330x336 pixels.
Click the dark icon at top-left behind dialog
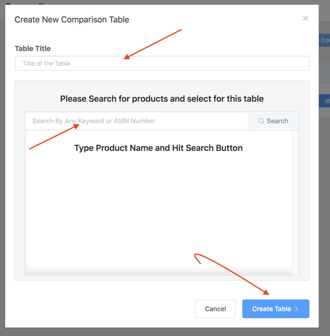(x=8, y=4)
